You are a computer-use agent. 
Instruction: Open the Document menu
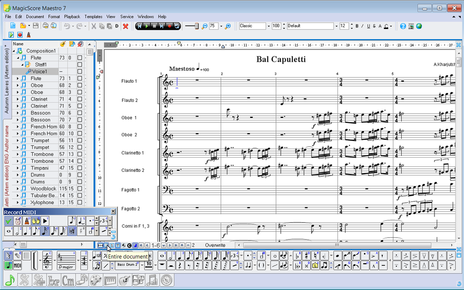tap(35, 16)
